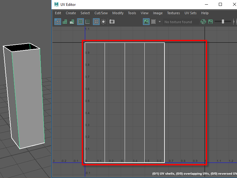Open the Textures menu
237x178 pixels.
point(173,13)
